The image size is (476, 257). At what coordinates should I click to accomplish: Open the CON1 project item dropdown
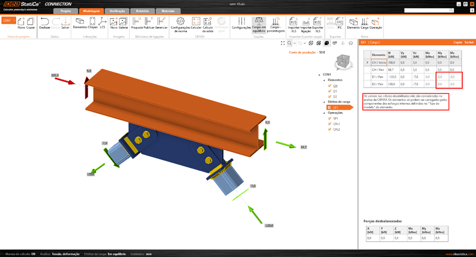tap(9, 20)
